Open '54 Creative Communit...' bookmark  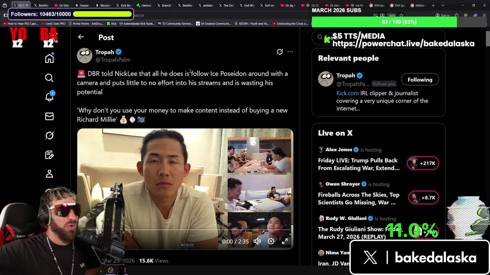[x=214, y=24]
